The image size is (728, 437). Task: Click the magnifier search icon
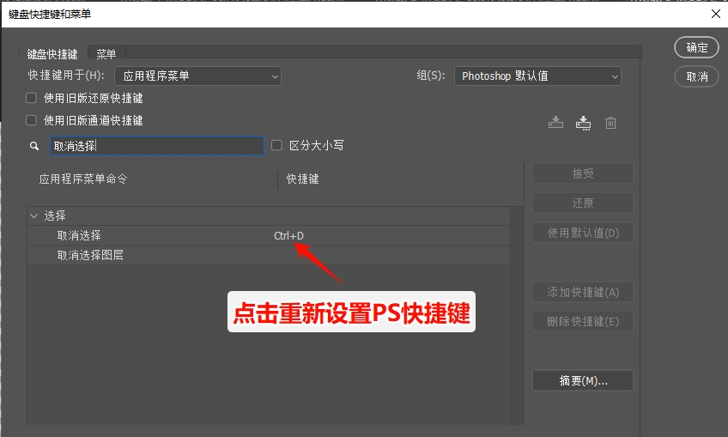click(34, 147)
